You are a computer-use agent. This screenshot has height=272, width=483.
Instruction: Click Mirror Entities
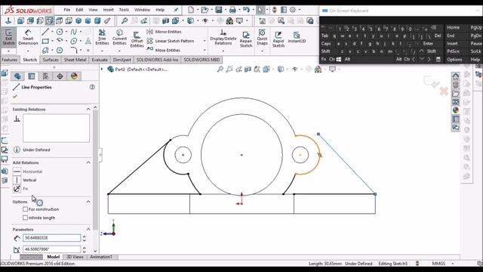165,32
